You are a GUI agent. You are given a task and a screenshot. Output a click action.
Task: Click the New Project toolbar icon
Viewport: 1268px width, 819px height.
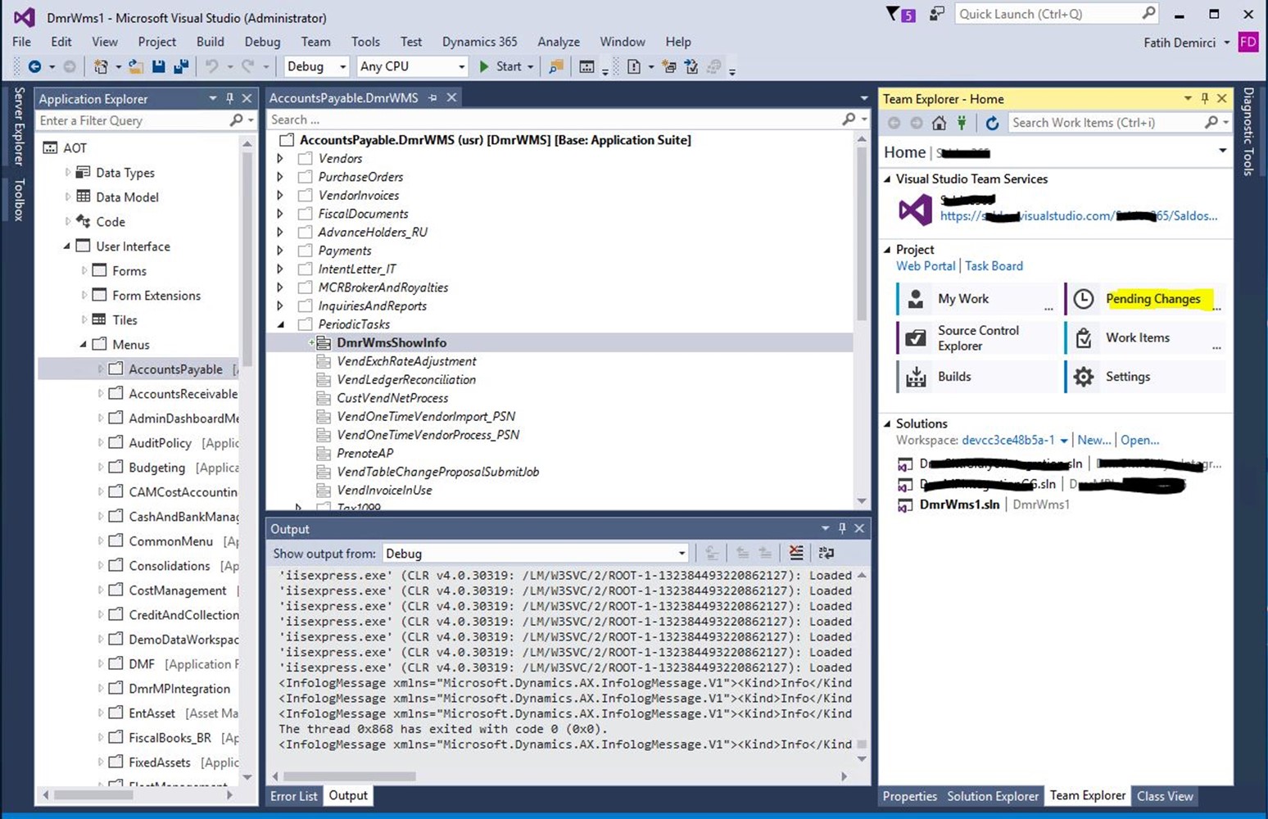101,66
